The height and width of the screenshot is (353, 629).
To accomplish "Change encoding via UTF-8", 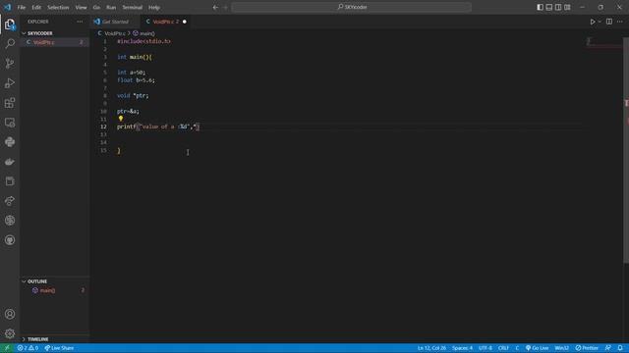I will point(485,348).
